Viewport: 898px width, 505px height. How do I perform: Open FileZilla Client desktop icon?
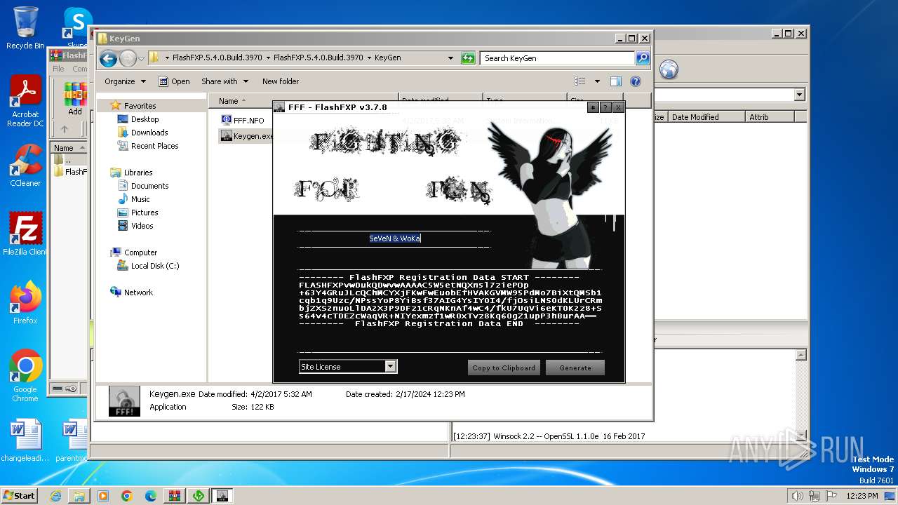(25, 234)
